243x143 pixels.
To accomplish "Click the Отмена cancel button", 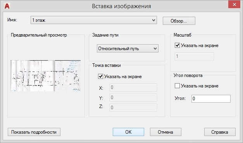I will (165, 132).
